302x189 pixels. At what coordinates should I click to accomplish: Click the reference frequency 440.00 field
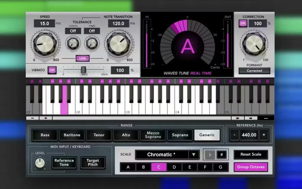(x=249, y=135)
